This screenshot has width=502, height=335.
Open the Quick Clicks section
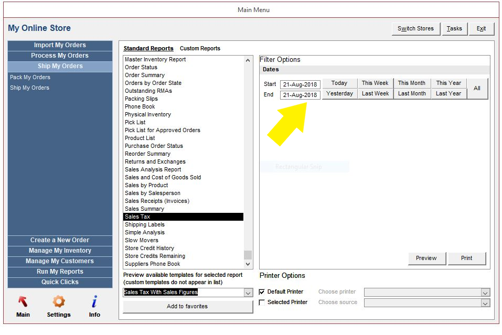(x=60, y=282)
